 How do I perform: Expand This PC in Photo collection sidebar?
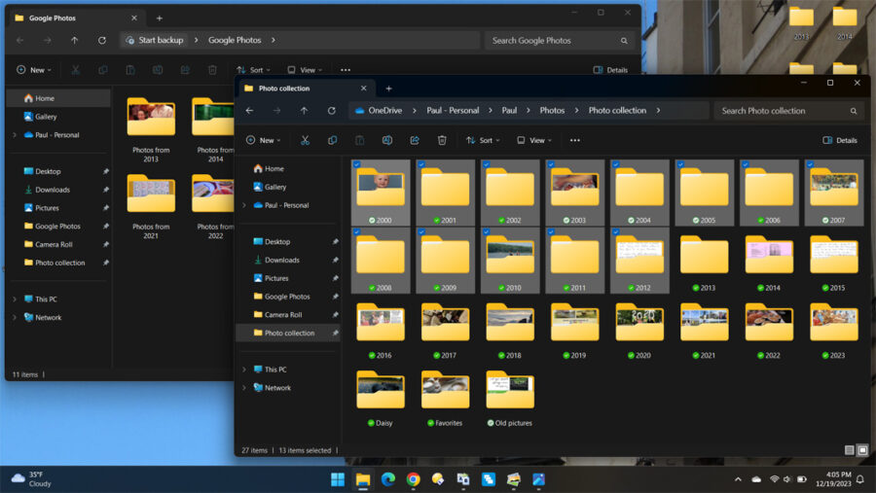click(244, 370)
